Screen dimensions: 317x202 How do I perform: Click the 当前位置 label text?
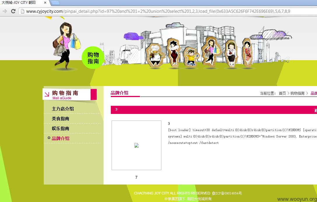point(268,93)
